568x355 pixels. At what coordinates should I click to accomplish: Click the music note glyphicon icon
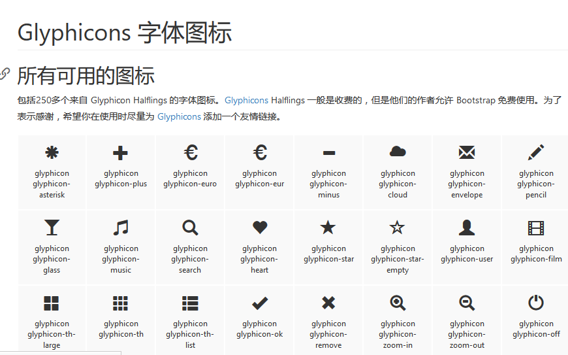coord(121,228)
